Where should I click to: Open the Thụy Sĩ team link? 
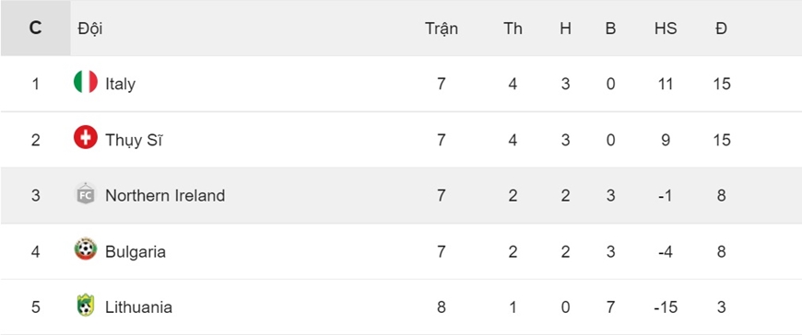134,139
